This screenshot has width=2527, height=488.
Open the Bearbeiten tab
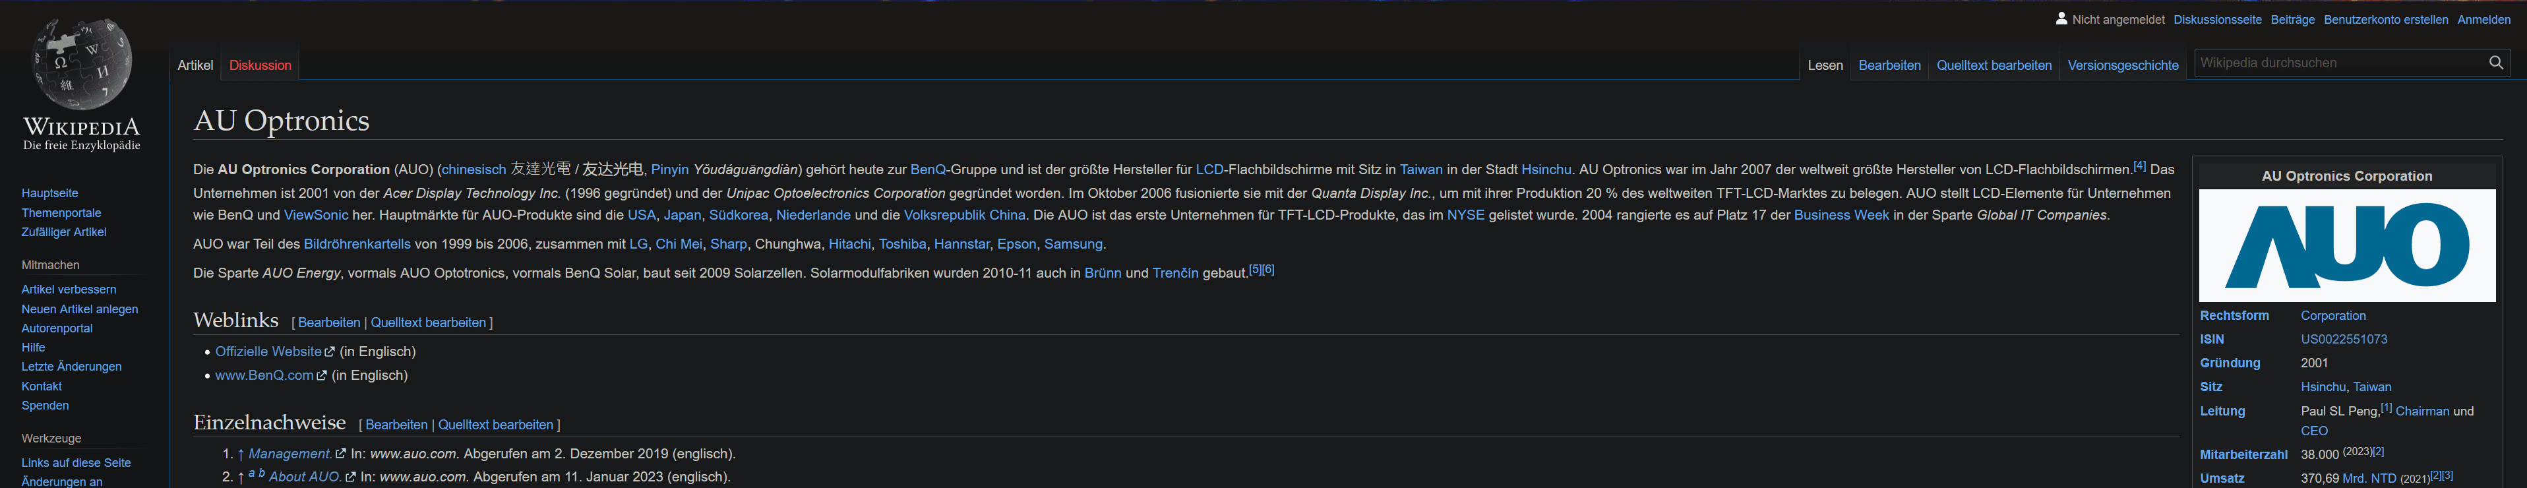[1889, 65]
